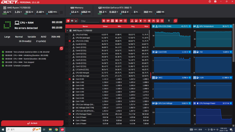
Task: Toggle the current sensor type filter
Action: coord(145,21)
